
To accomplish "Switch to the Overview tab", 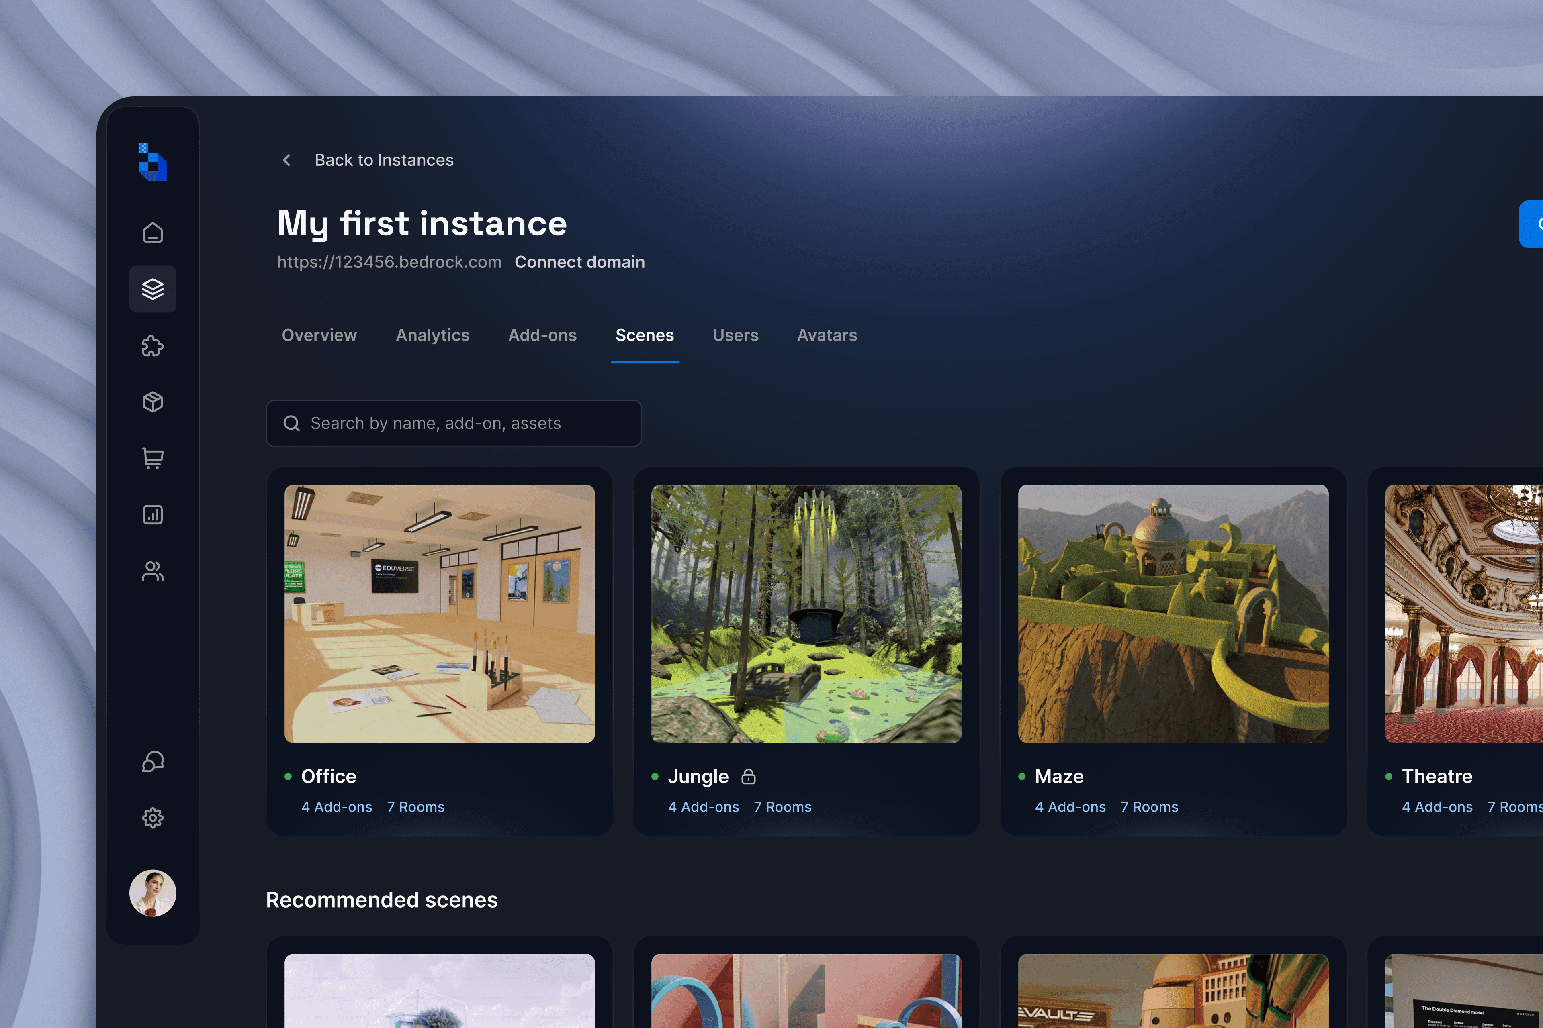I will tap(319, 335).
